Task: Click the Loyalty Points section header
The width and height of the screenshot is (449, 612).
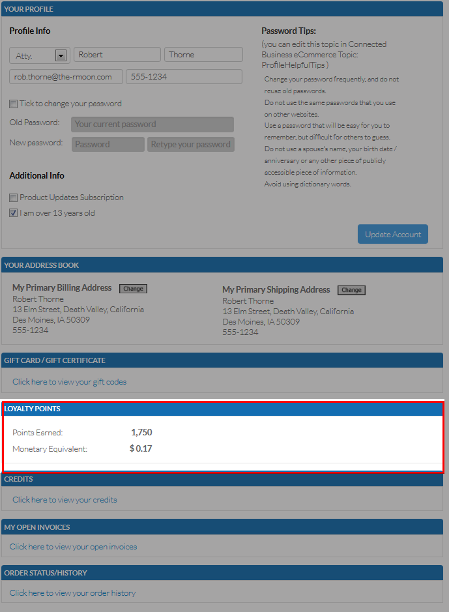Action: [33, 409]
